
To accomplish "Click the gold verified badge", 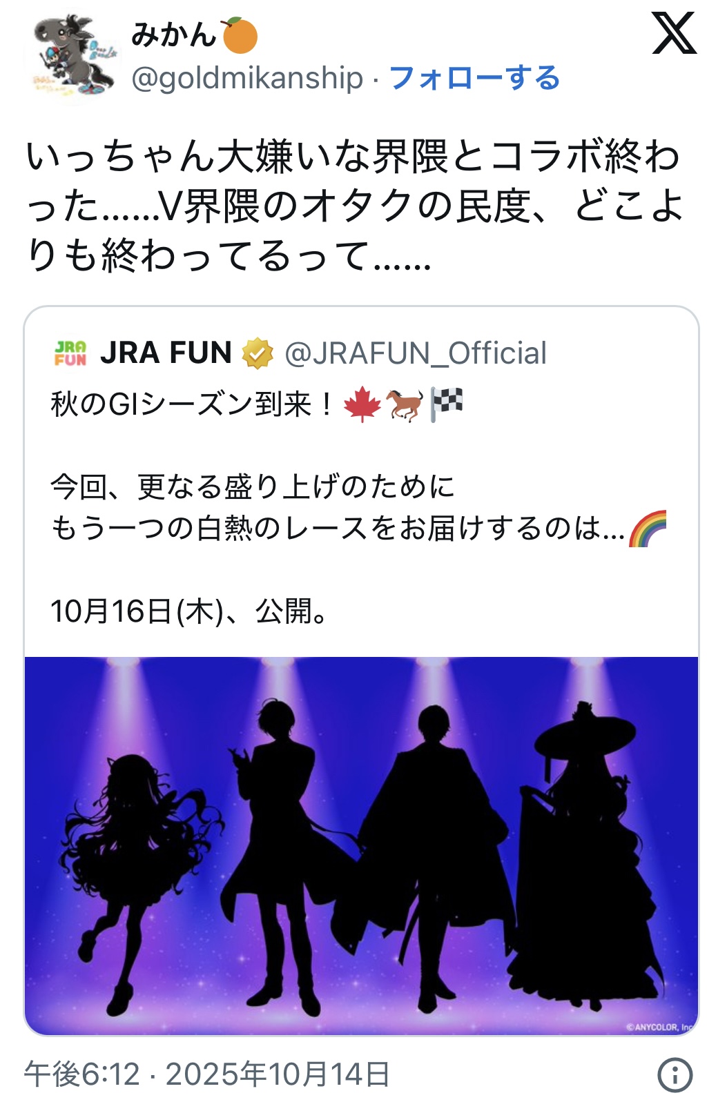I will tap(258, 353).
